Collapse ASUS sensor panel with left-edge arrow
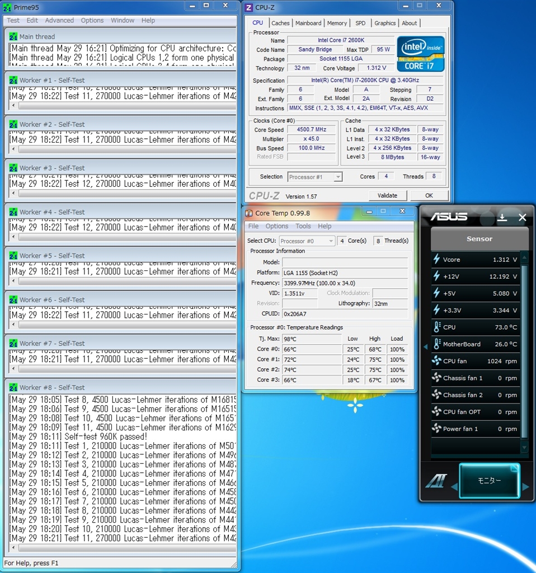Image resolution: width=536 pixels, height=573 pixels. tap(425, 347)
